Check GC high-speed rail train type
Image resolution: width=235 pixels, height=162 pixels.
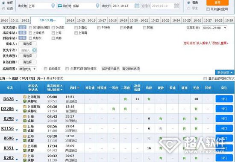tap(30, 28)
